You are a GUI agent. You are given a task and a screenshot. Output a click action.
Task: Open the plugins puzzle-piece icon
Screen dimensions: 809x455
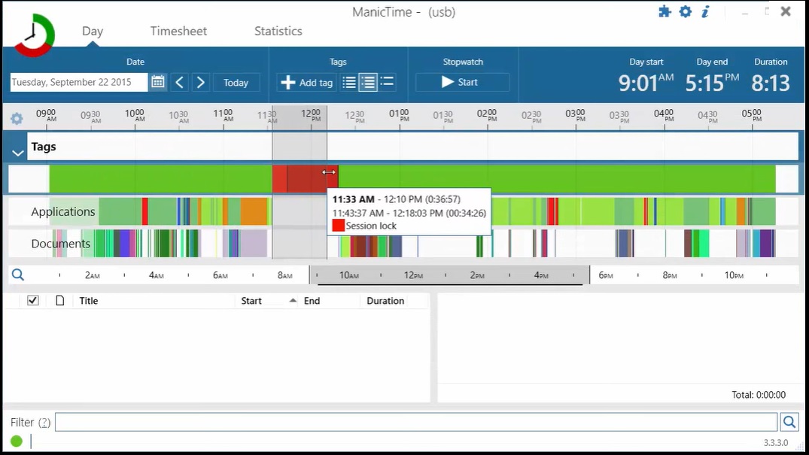pos(665,11)
